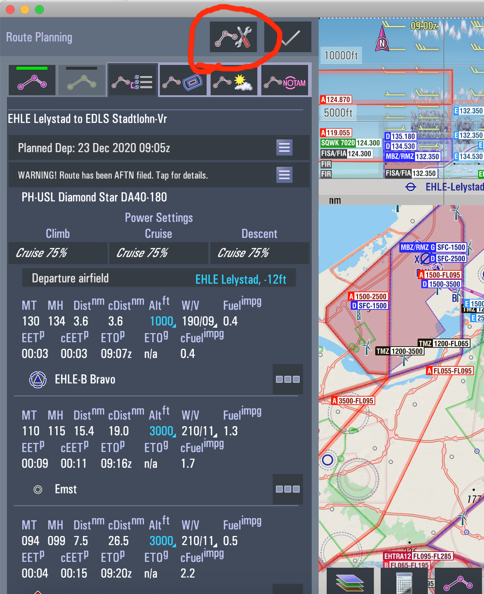Change Descent power setting Cruise 75%
Image resolution: width=484 pixels, height=594 pixels.
click(260, 253)
